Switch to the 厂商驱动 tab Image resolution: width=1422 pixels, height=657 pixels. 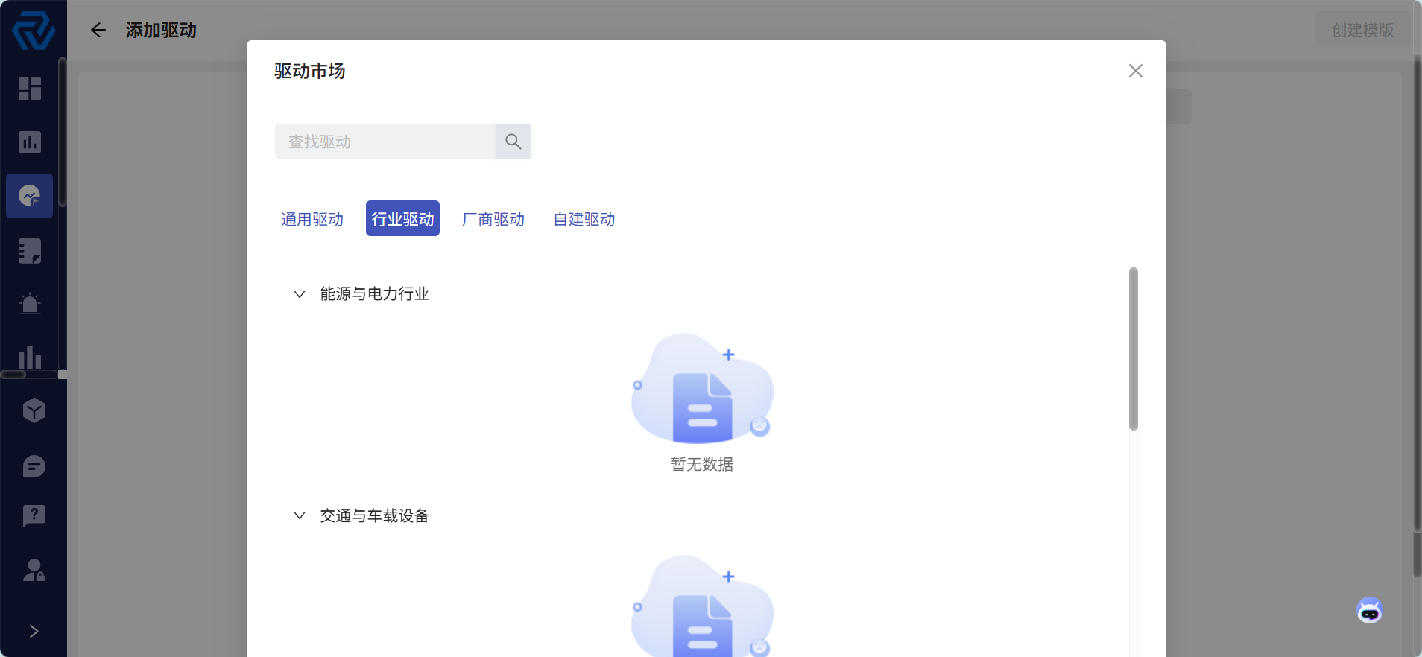pyautogui.click(x=493, y=219)
